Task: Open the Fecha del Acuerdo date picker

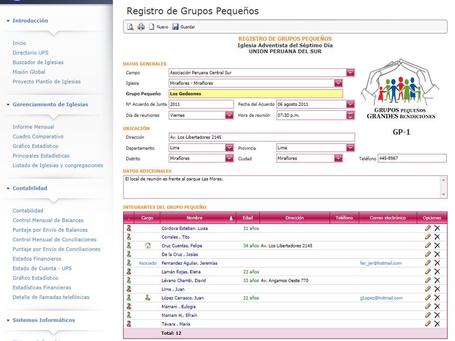Action: (350, 104)
